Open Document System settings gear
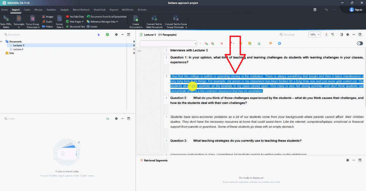The width and height of the screenshot is (366, 191). tap(116, 35)
